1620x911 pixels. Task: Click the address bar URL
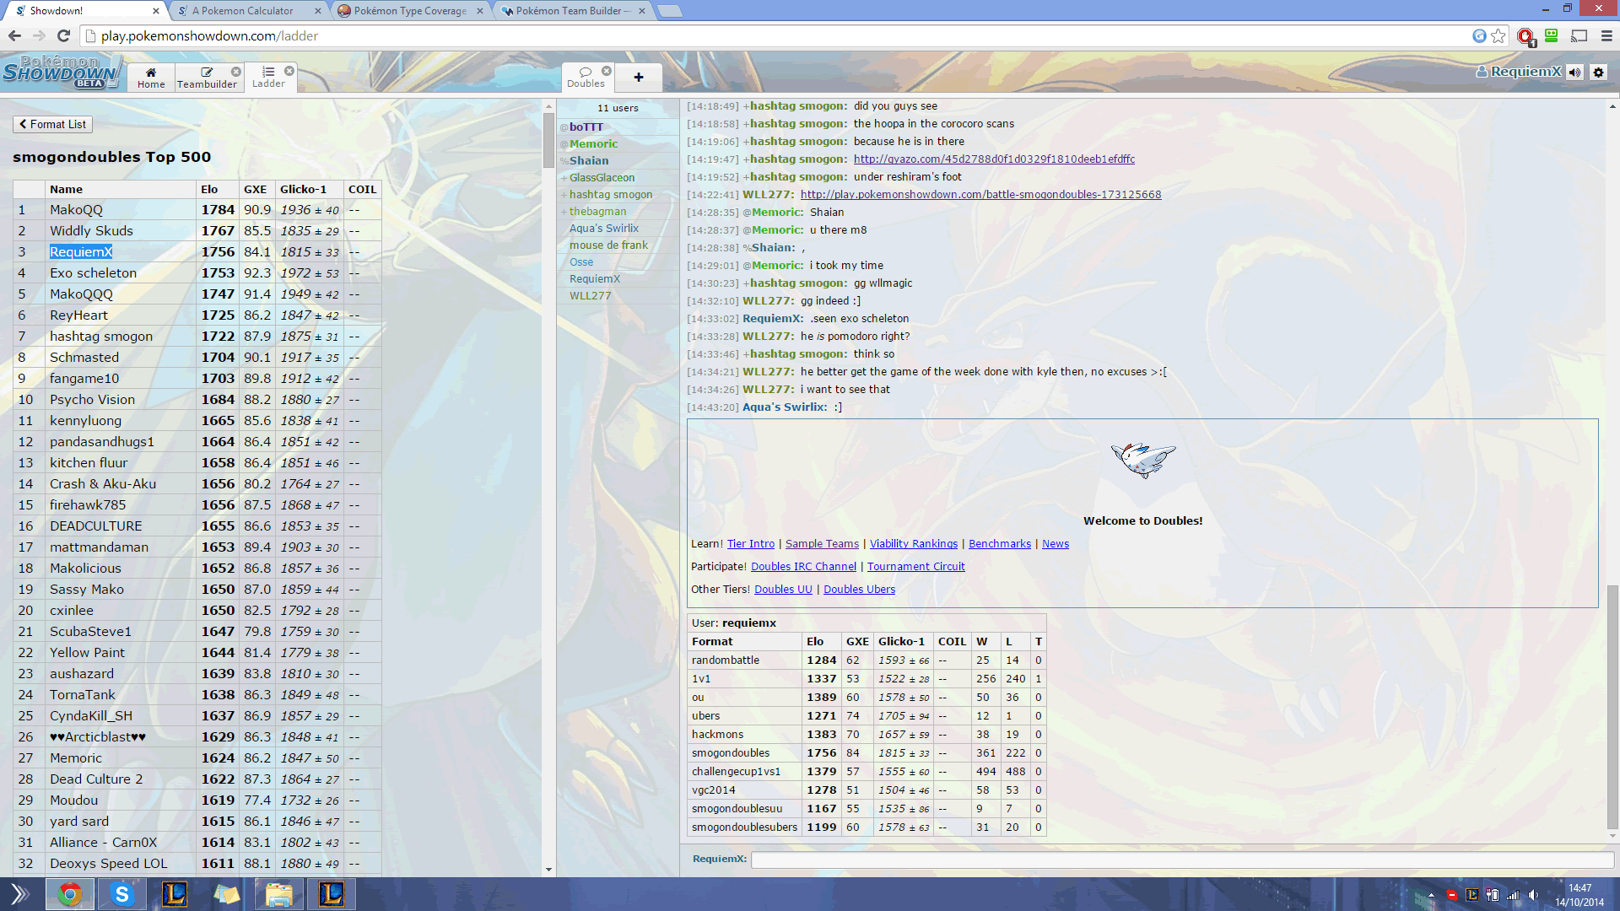209,35
